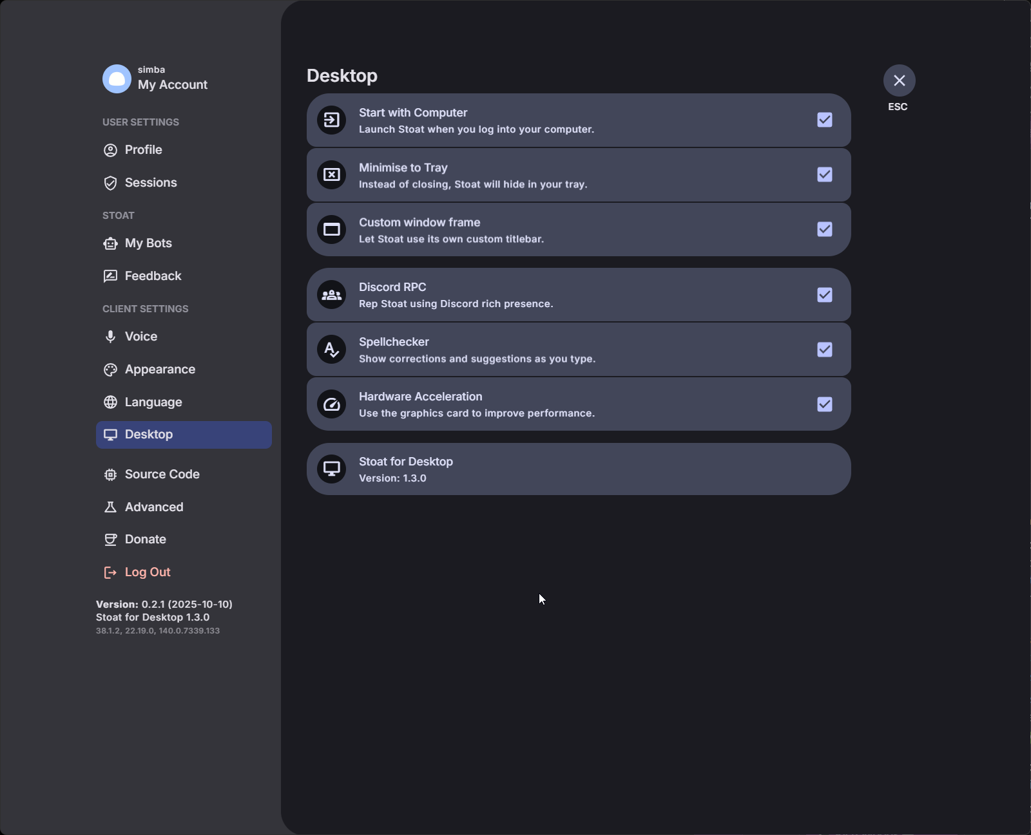
Task: Click the 'CLIENT SETTINGS' section header
Action: click(x=146, y=309)
